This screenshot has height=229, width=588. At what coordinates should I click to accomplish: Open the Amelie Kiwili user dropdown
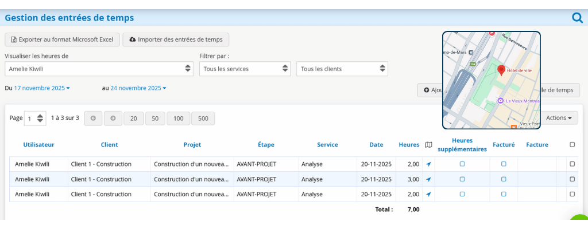pos(99,69)
